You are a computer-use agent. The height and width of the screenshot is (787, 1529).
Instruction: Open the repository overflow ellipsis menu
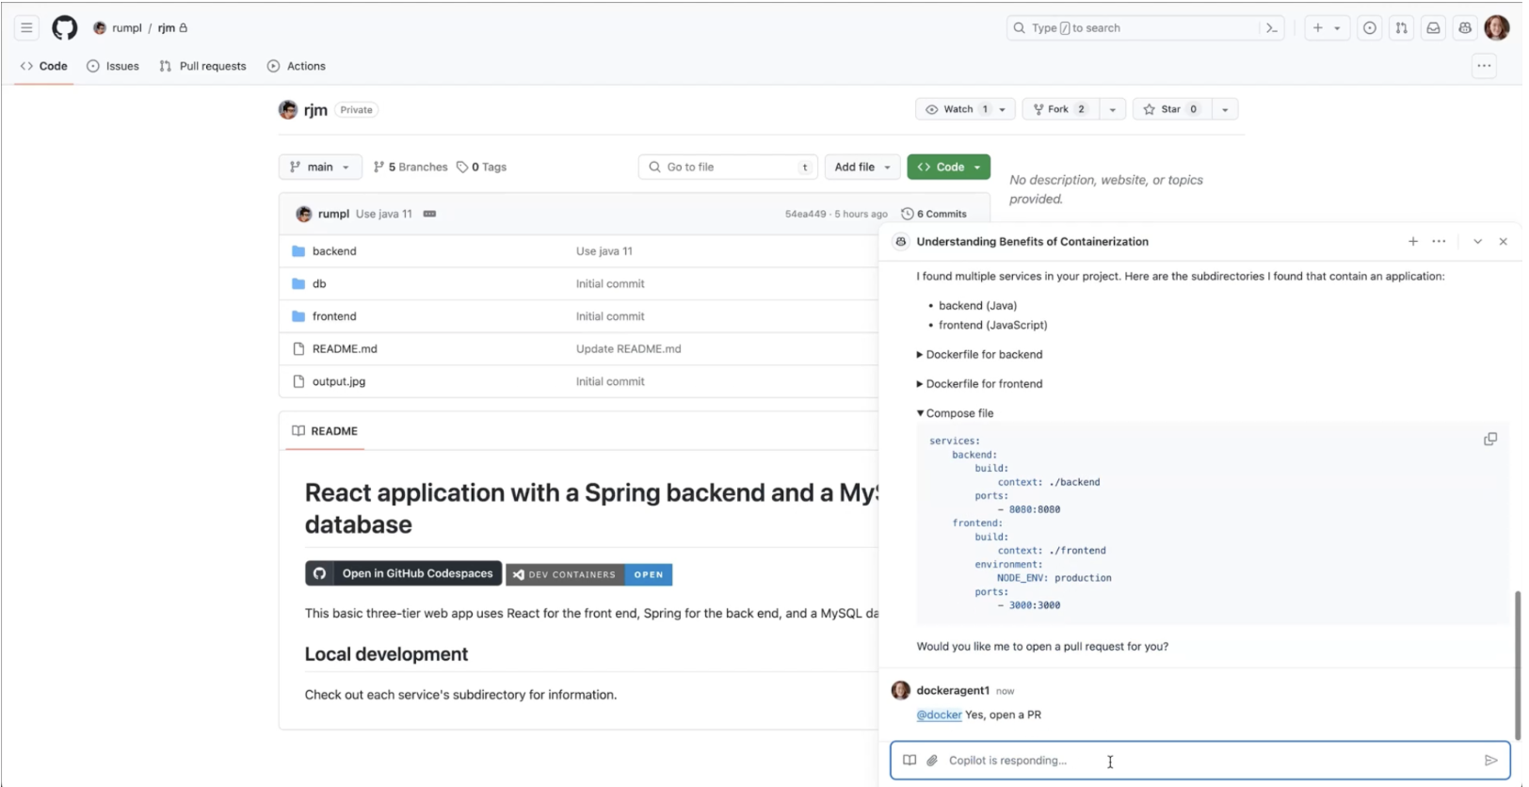click(1484, 66)
